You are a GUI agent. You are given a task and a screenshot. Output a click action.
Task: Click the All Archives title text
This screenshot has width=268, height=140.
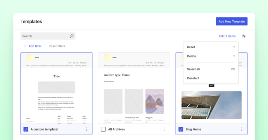coord(116,129)
